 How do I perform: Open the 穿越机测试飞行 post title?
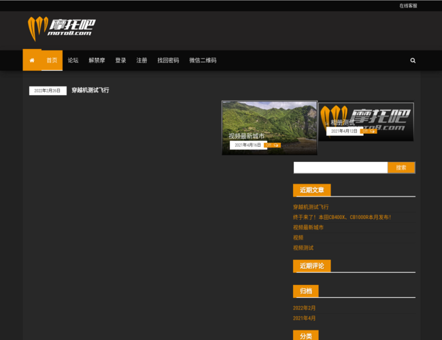click(x=90, y=90)
